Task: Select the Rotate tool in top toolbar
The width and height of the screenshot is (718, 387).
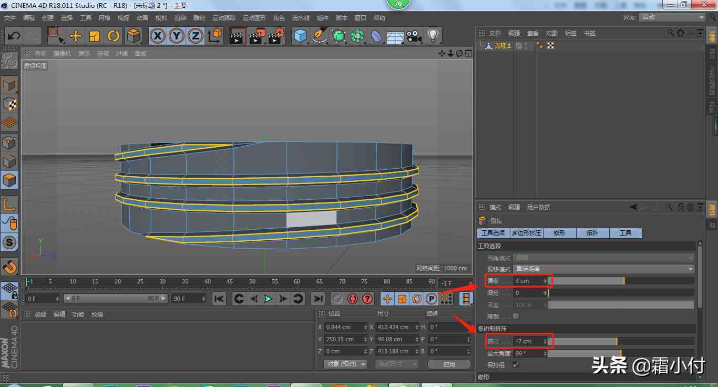Action: (114, 36)
